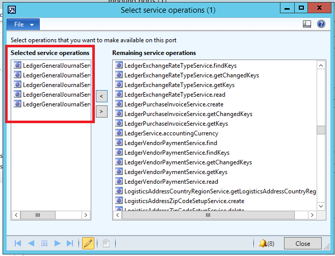Click left arrow of remaining operations horizontal scrollbar

click(x=117, y=215)
